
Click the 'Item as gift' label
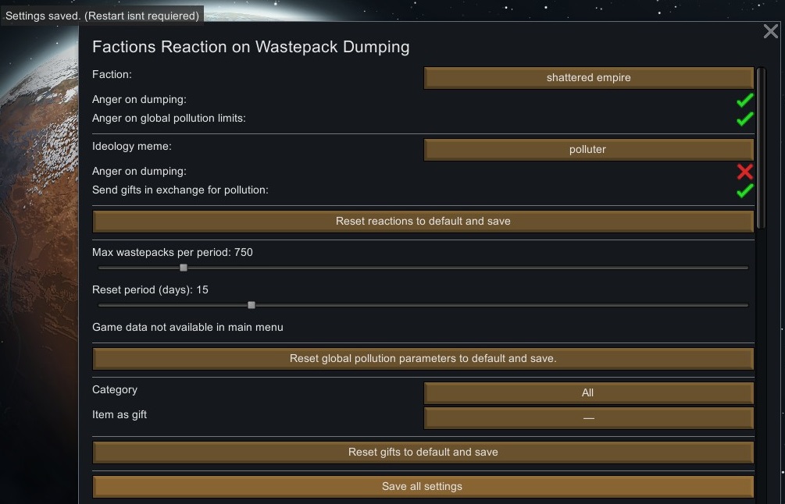pyautogui.click(x=120, y=414)
